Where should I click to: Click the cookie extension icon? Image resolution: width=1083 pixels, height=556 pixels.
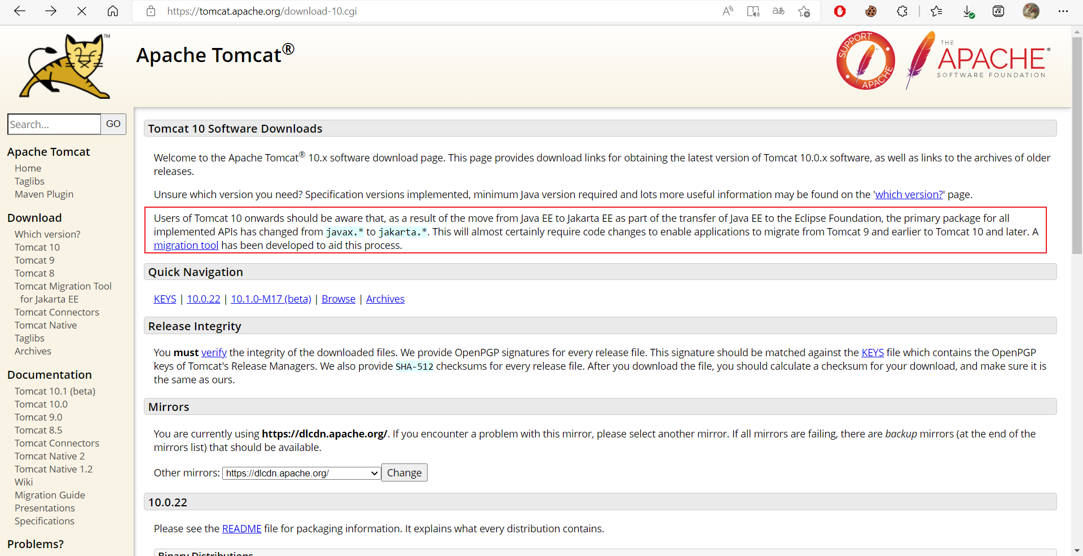(x=871, y=11)
